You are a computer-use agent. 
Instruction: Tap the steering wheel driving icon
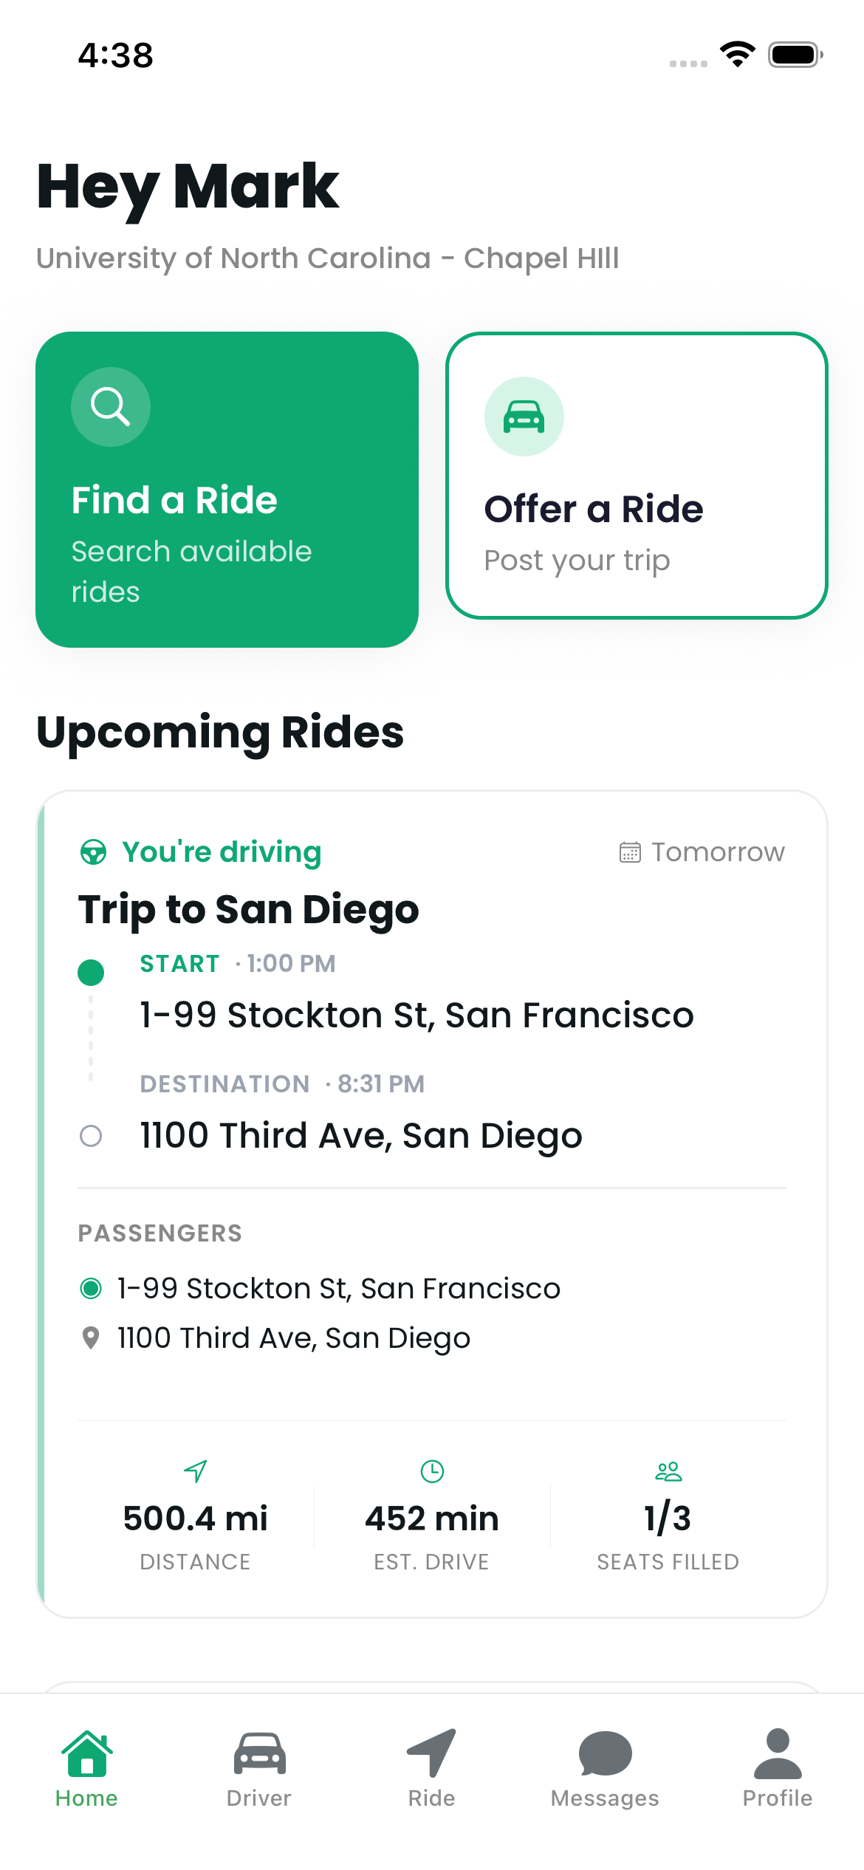(93, 852)
